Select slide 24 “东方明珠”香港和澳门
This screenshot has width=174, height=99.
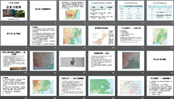[160, 86]
